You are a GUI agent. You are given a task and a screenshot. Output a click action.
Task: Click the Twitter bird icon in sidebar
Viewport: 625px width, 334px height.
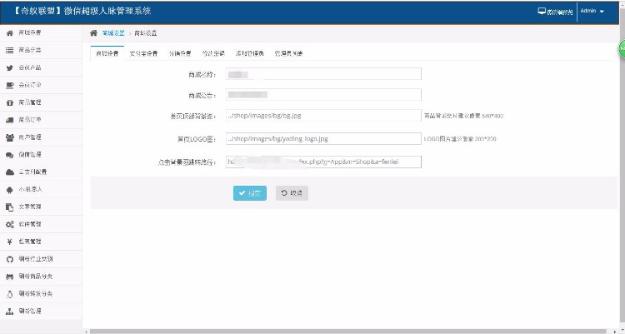[9, 67]
